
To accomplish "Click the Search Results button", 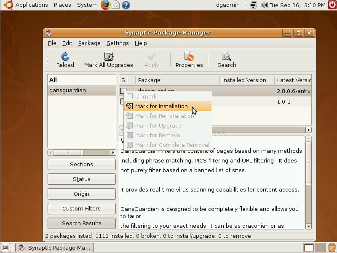I will pyautogui.click(x=81, y=223).
